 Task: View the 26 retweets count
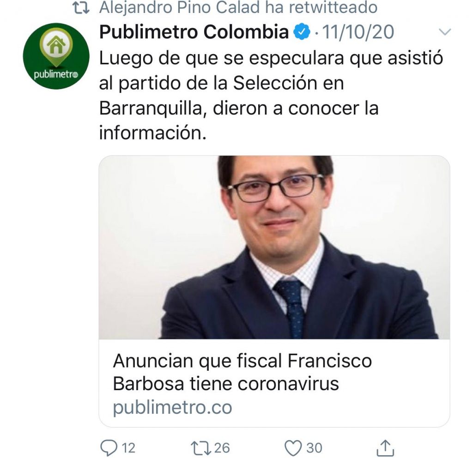click(222, 448)
